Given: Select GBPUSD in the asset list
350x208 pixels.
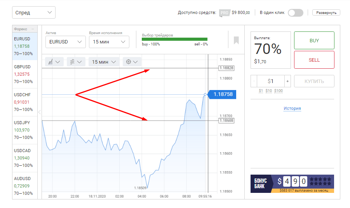Looking at the screenshot, I should click(25, 74).
